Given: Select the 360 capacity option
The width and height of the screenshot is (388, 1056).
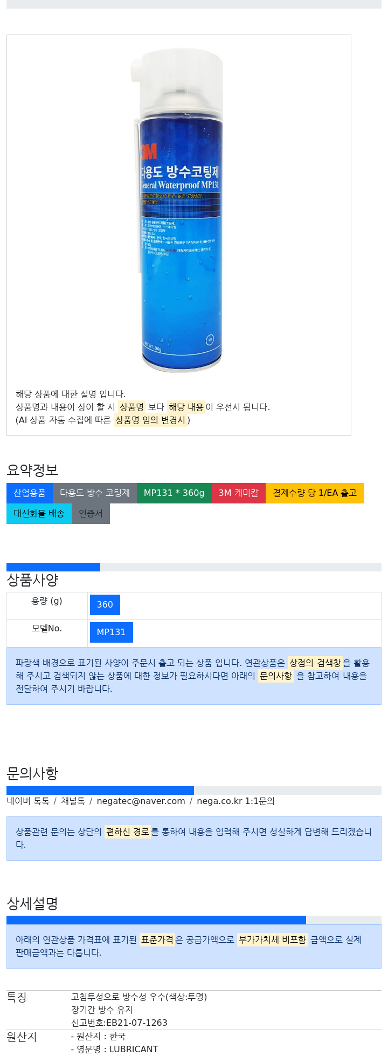Looking at the screenshot, I should click(105, 605).
